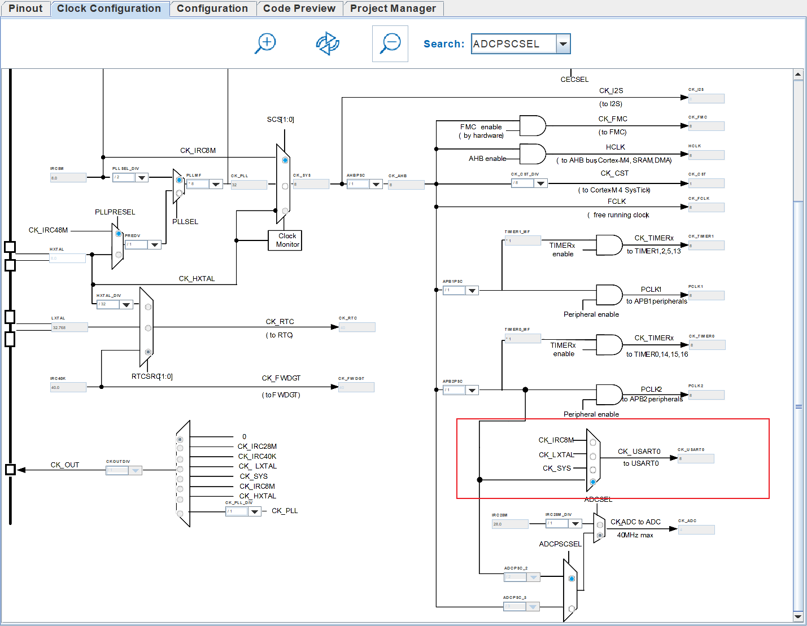Switch to Project Manager tab
807x626 pixels.
(393, 8)
